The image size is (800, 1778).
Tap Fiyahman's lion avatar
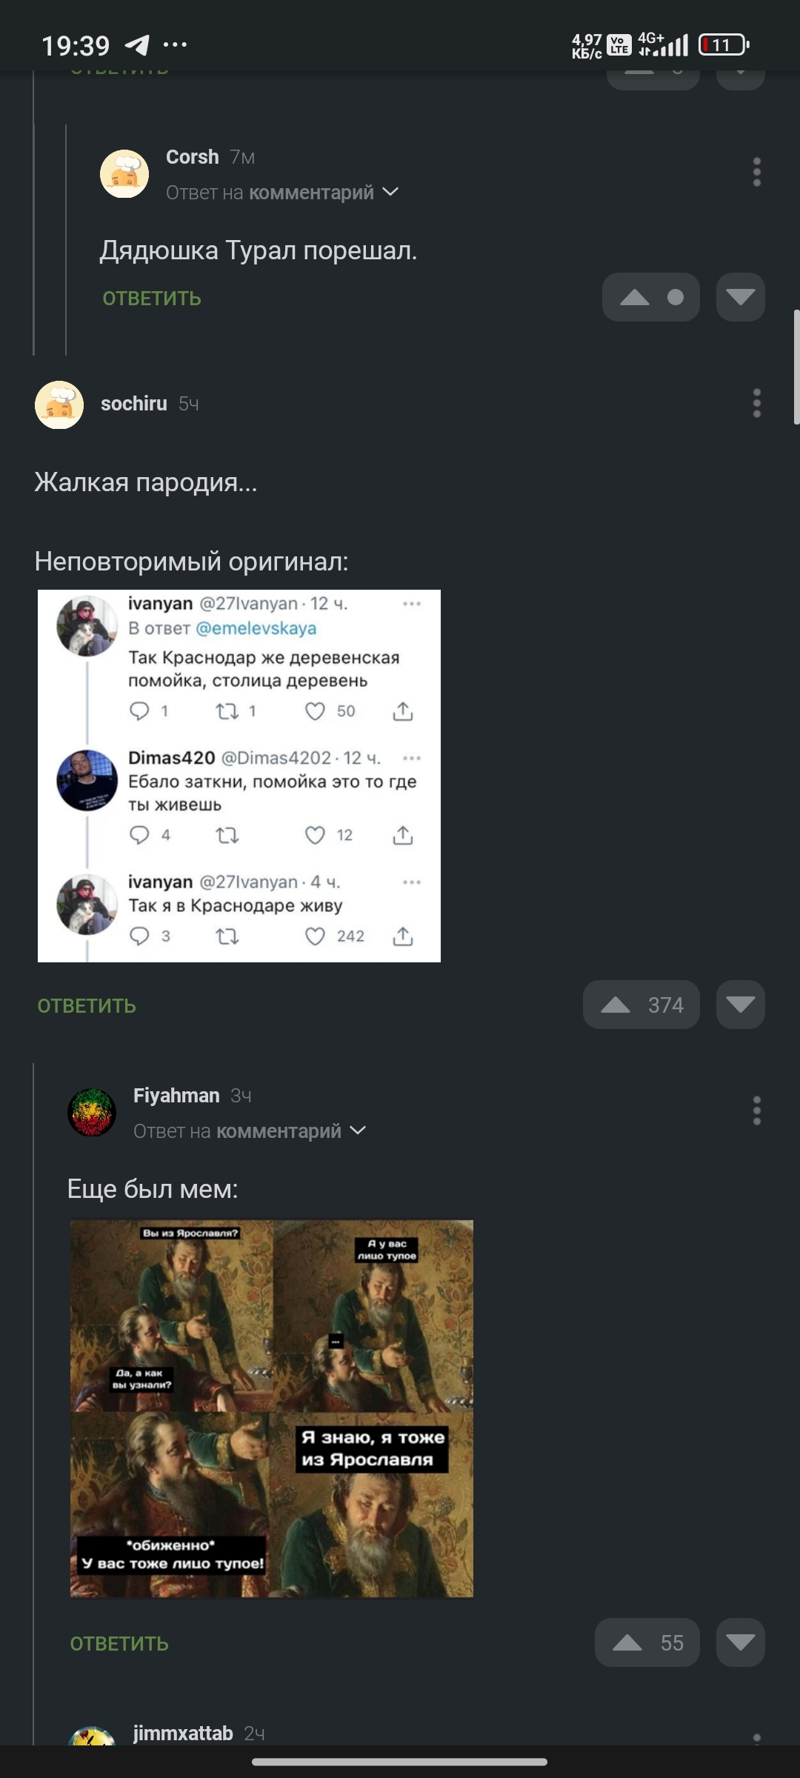(92, 1112)
